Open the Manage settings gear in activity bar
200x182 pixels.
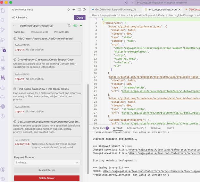[x=3, y=179]
